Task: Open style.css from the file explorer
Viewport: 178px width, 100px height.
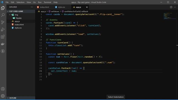Action: coord(18,28)
